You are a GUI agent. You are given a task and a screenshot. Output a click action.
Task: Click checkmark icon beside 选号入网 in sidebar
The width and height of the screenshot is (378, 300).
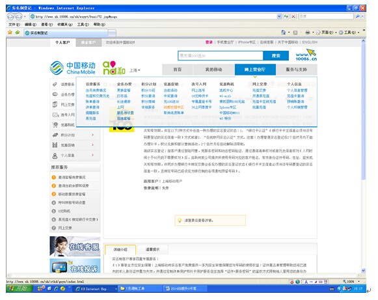coord(55,115)
